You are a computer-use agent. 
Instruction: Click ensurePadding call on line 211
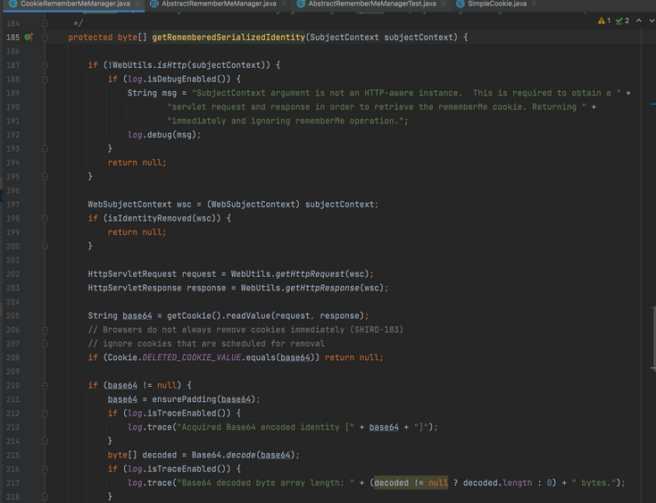(x=184, y=399)
